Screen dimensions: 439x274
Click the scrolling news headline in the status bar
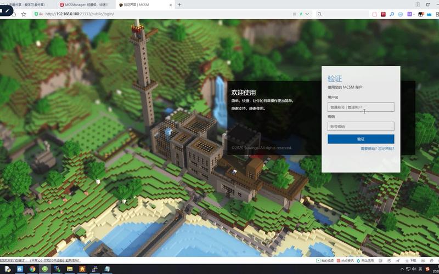tap(40, 261)
